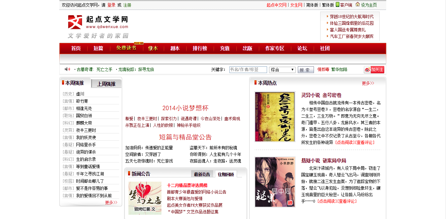446x219 pixels.
Task: Click the speaker announcement icon
Action: 67,69
